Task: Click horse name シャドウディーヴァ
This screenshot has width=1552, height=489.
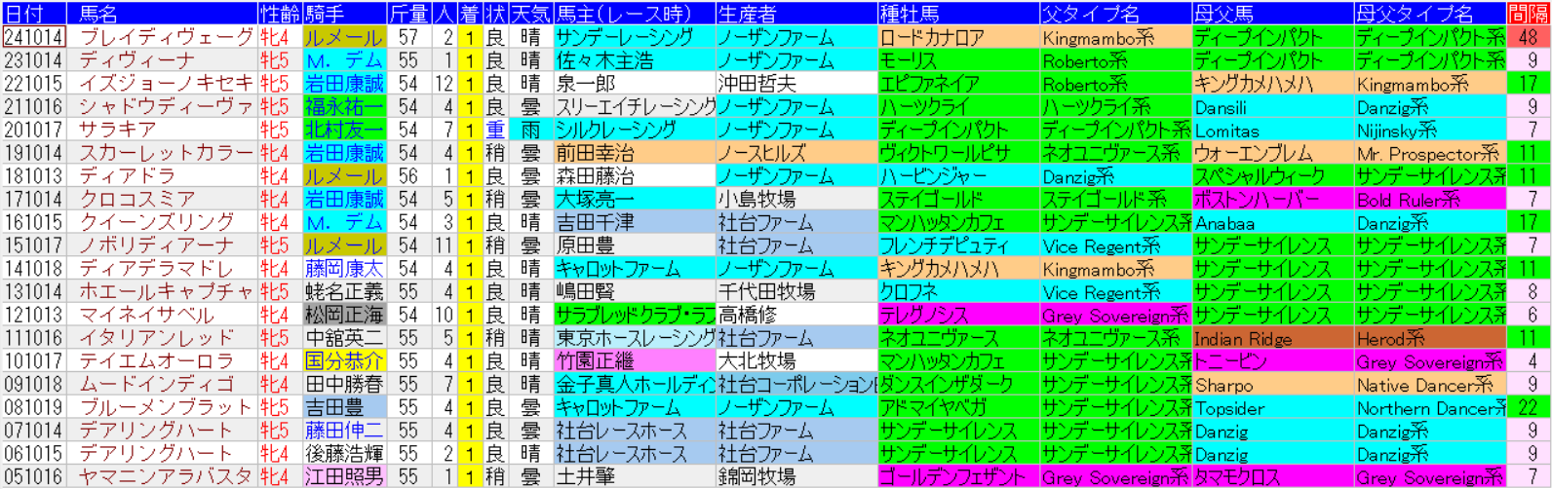Action: pyautogui.click(x=162, y=107)
